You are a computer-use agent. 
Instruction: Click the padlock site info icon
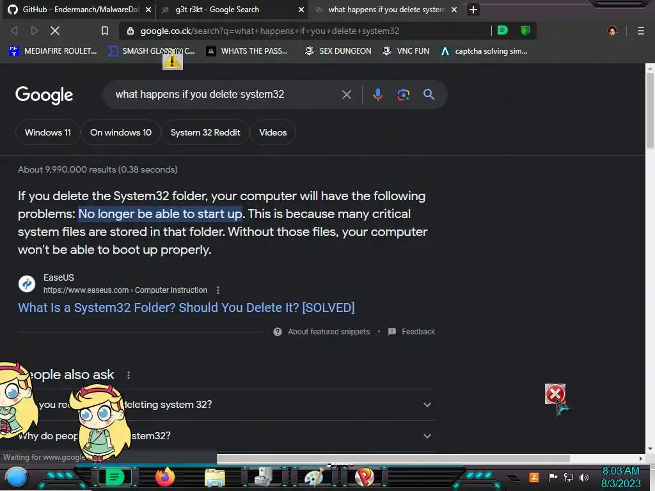[x=130, y=31]
